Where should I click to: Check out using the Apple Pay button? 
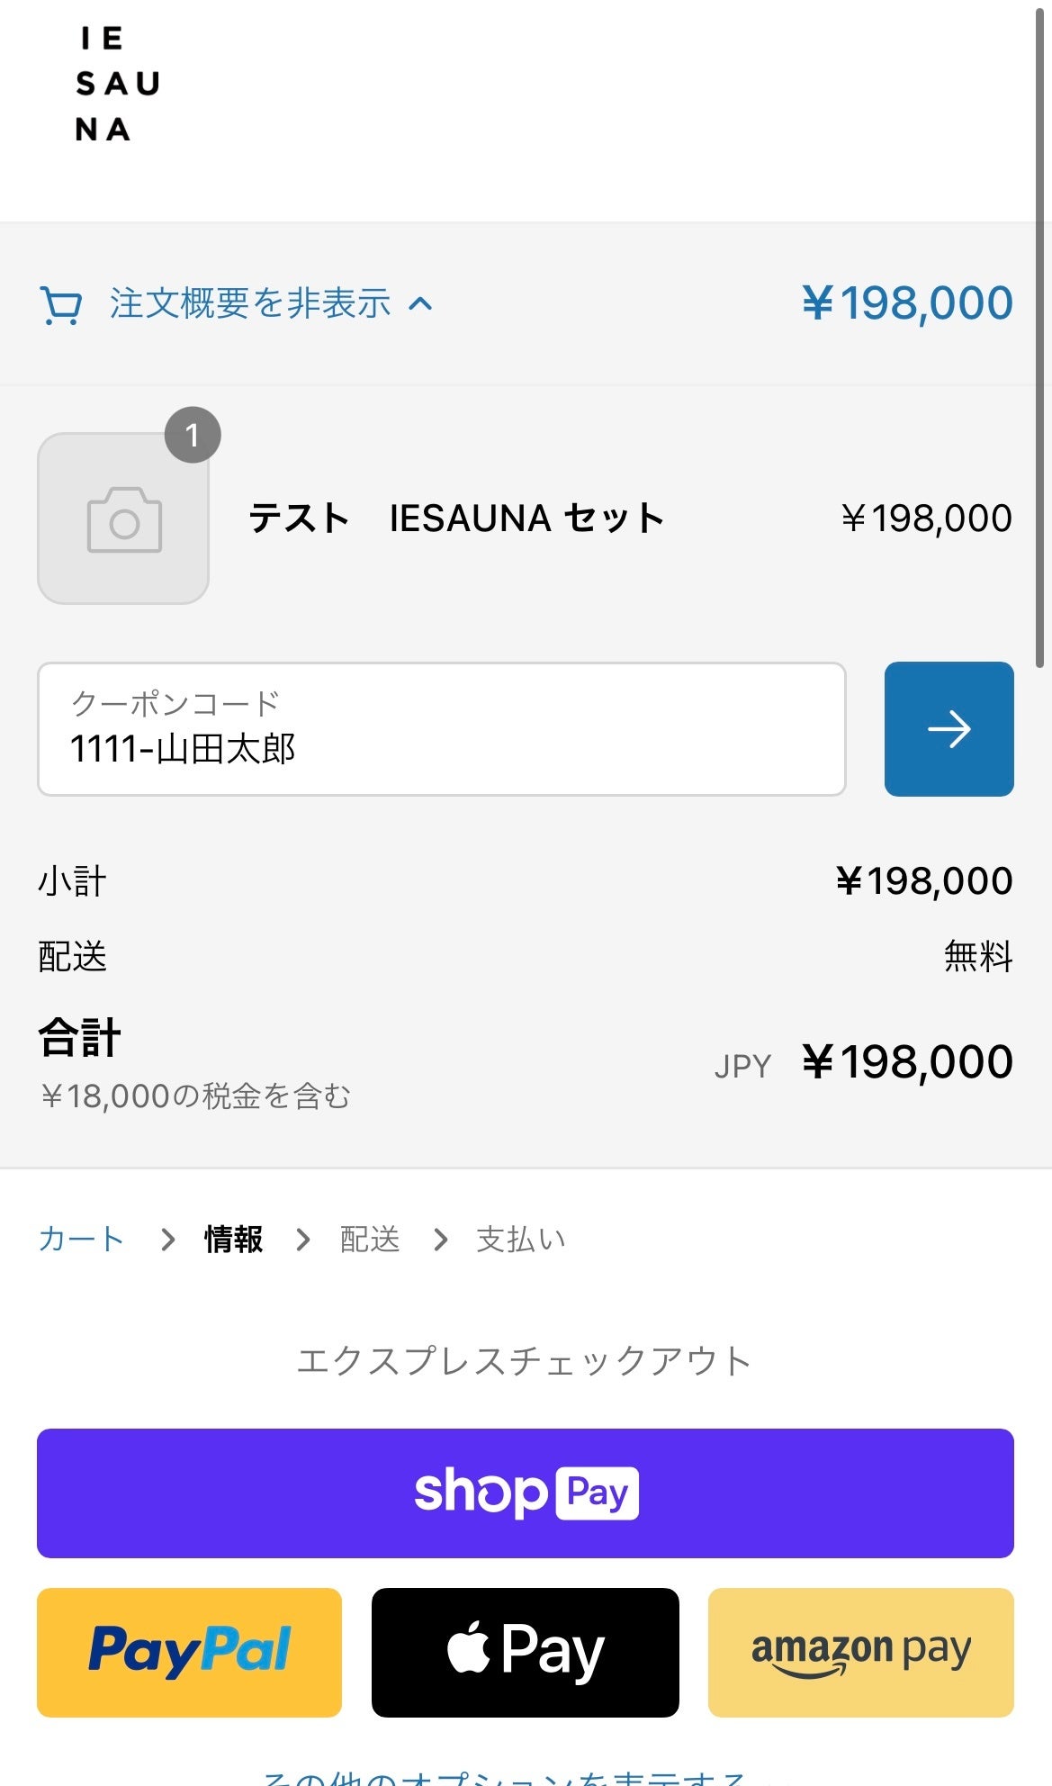[x=525, y=1653]
